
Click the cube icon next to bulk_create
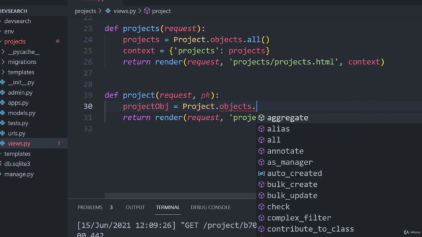[261, 184]
